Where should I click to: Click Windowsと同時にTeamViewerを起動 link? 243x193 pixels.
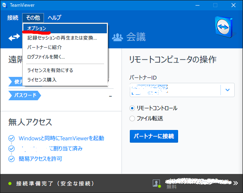tap(61, 138)
